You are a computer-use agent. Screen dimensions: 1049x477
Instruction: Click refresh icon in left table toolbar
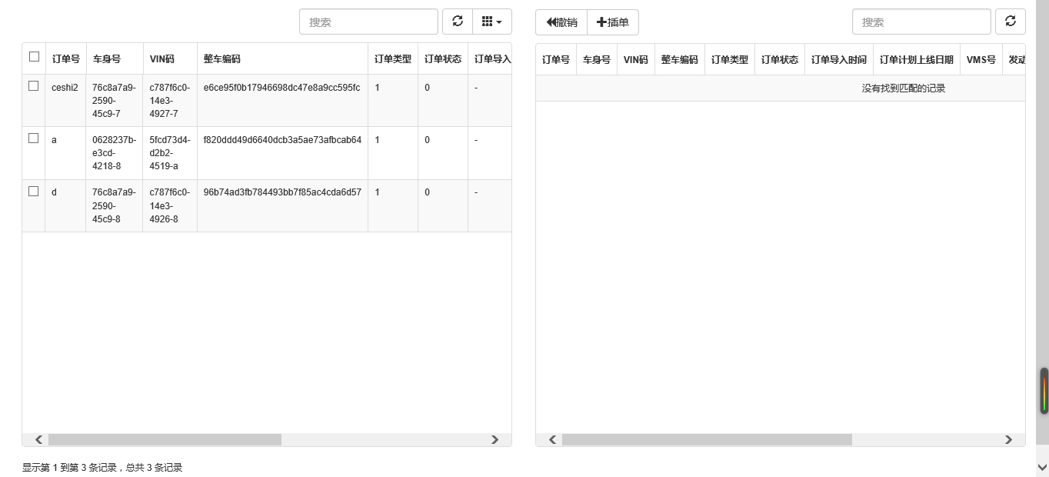[x=458, y=22]
